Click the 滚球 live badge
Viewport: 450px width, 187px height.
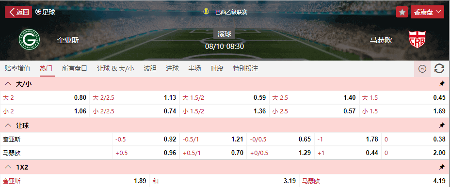pos(225,34)
